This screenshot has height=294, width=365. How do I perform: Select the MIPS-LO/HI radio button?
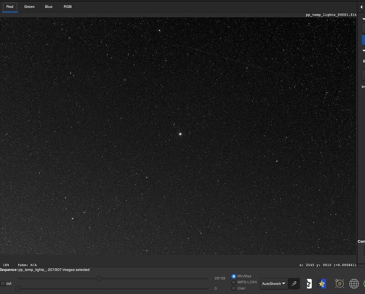coord(234,282)
